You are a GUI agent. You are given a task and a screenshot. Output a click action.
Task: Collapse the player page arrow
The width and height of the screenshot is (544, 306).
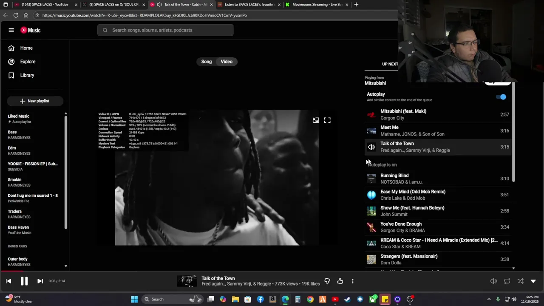point(533,281)
